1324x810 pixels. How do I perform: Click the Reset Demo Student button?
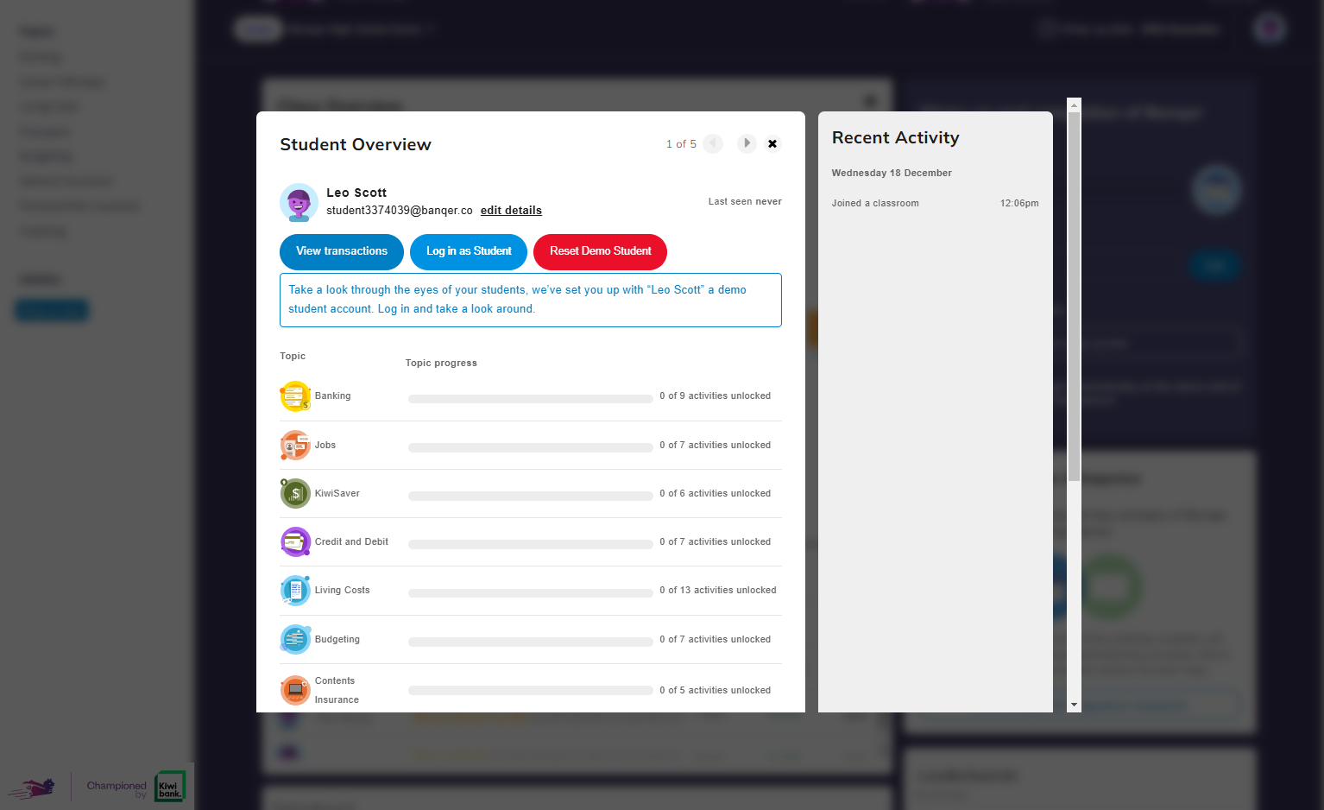pyautogui.click(x=600, y=252)
